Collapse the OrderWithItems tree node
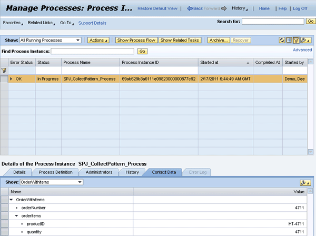 12,200
